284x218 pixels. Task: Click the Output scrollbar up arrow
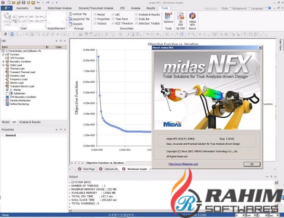(x=276, y=183)
